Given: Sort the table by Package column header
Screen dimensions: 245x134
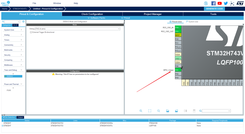Looking at the screenshot, I should pyautogui.click(x=172, y=121).
